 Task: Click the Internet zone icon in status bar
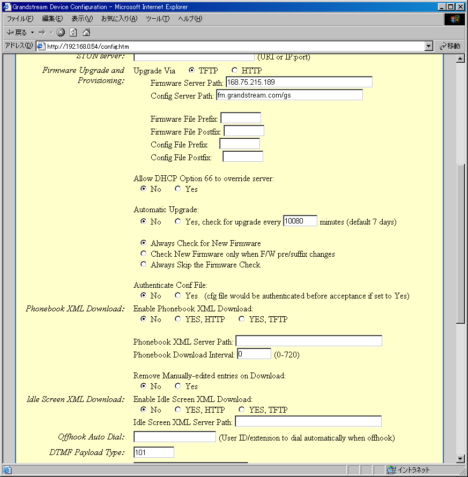pos(392,470)
